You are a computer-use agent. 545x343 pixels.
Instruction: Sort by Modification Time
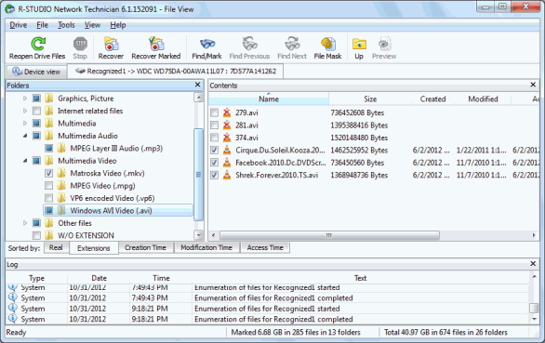point(206,248)
